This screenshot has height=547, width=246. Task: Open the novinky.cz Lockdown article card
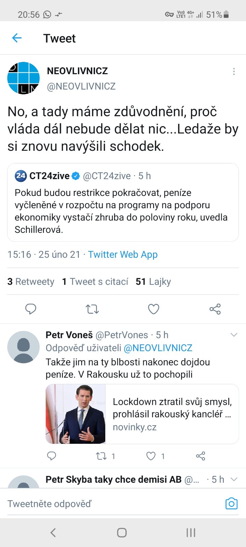(142, 414)
